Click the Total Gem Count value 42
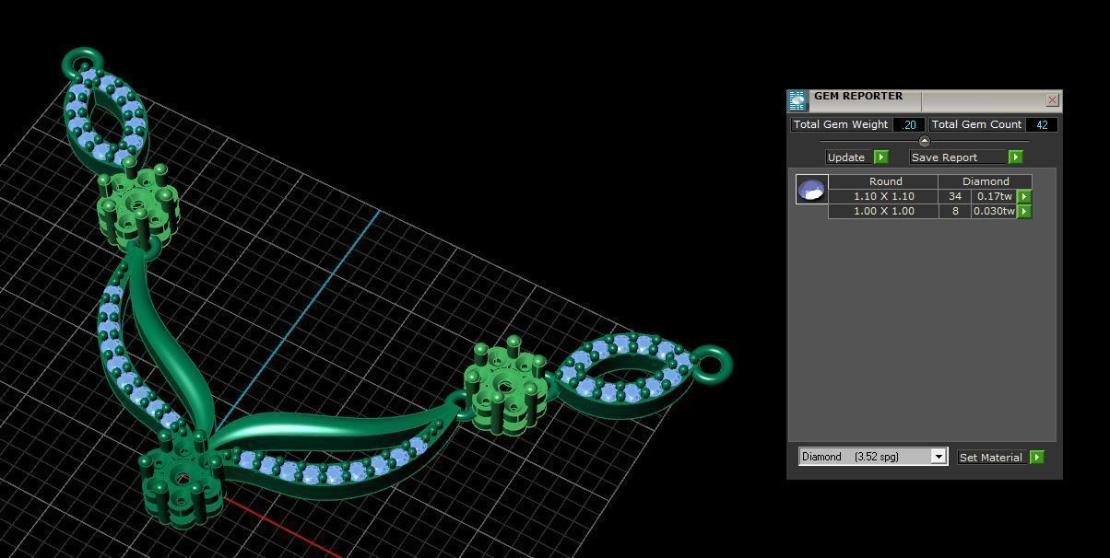The height and width of the screenshot is (558, 1110). tap(1042, 124)
